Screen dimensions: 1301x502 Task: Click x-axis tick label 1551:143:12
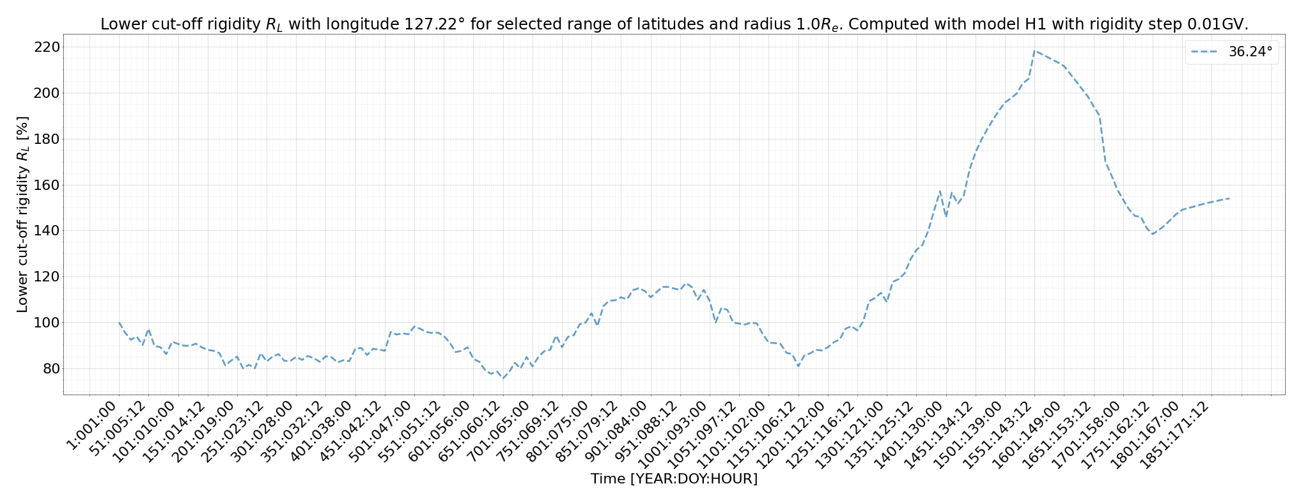[997, 435]
